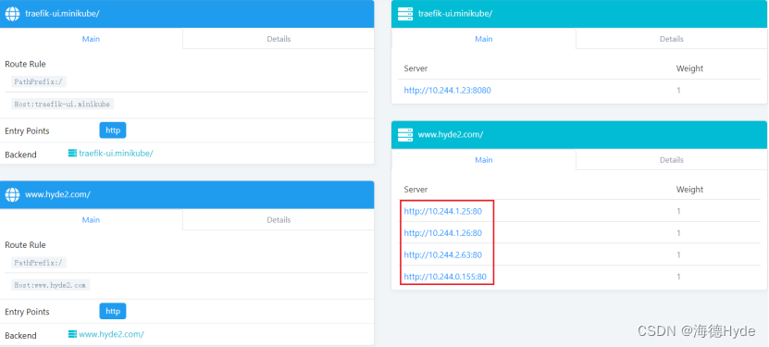The width and height of the screenshot is (769, 347).
Task: Select PathPrefix:/ rule in www.hyde2.com frontend
Action: point(39,263)
